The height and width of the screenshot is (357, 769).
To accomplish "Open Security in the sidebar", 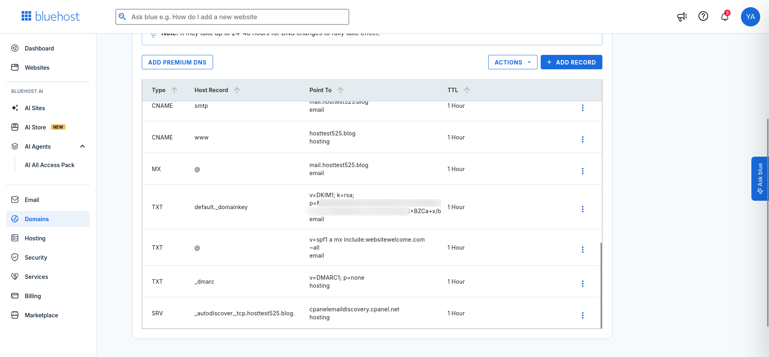I will [48, 257].
